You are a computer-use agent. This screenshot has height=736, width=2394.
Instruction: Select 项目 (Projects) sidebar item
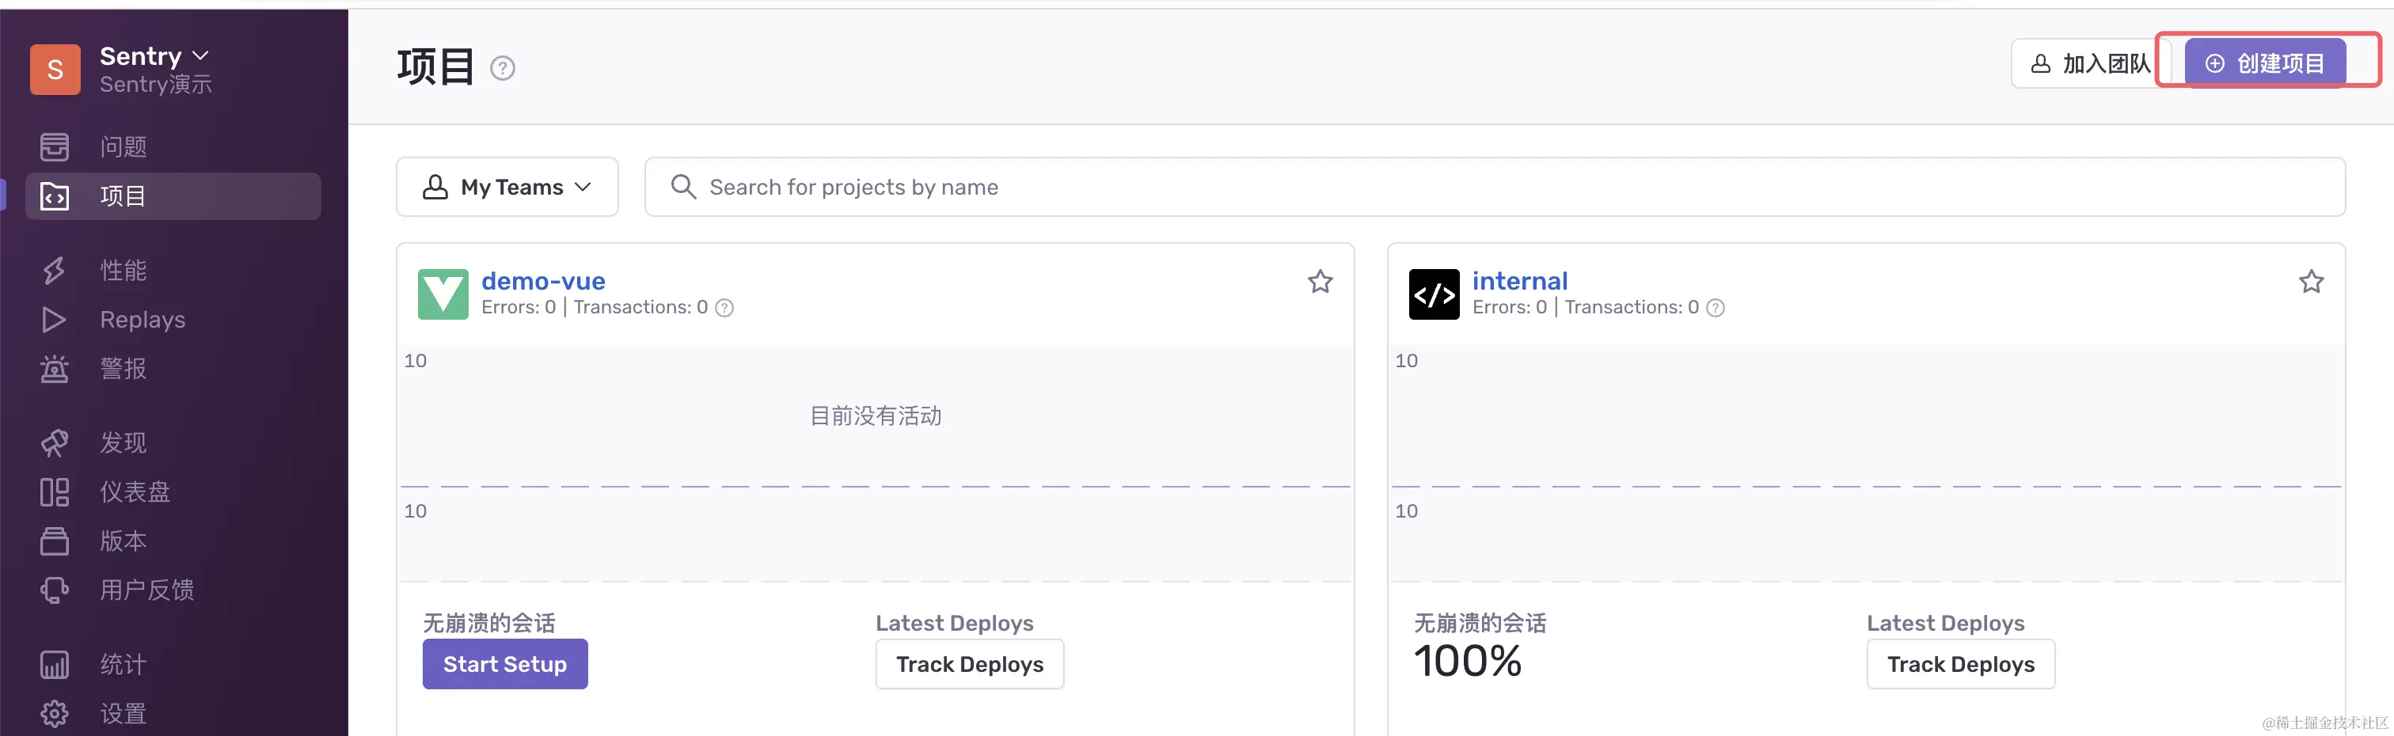173,196
